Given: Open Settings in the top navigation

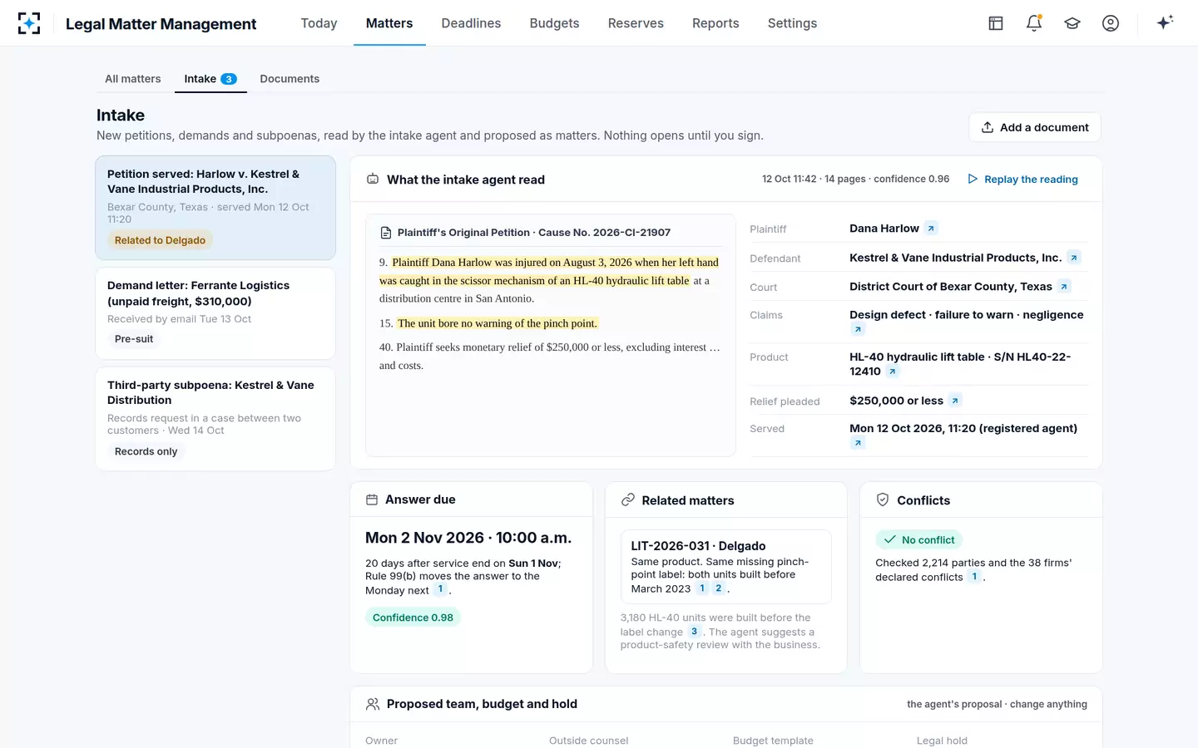Looking at the screenshot, I should pyautogui.click(x=792, y=23).
